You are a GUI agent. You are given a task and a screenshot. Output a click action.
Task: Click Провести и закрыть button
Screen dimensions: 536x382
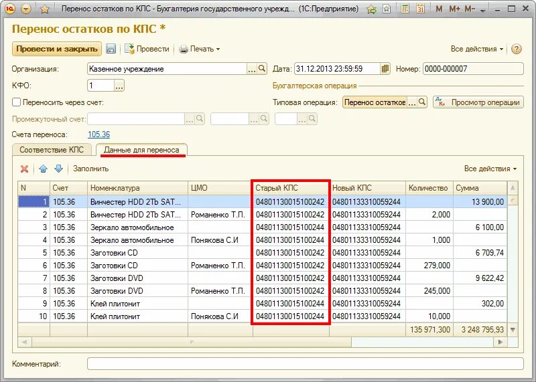click(57, 49)
